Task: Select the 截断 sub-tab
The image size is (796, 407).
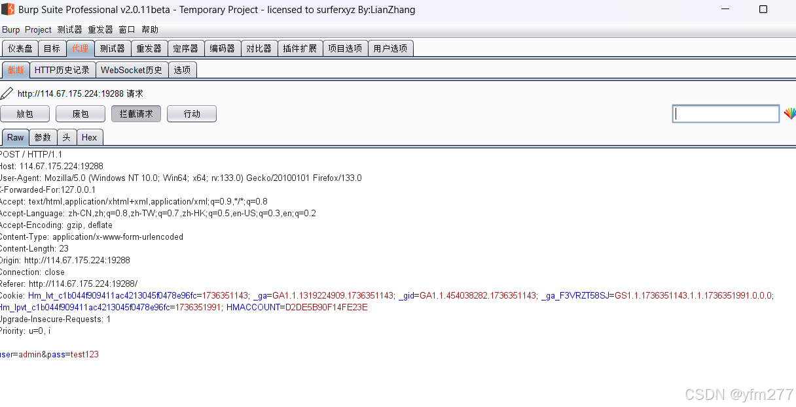Action: tap(16, 70)
